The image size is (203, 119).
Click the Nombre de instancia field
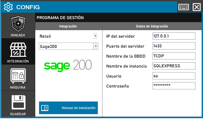tap(174, 66)
